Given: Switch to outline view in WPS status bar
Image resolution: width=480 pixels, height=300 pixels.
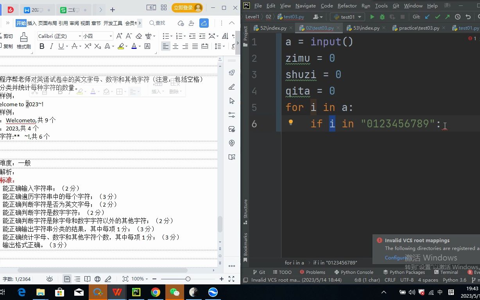Looking at the screenshot, I should [x=77, y=279].
